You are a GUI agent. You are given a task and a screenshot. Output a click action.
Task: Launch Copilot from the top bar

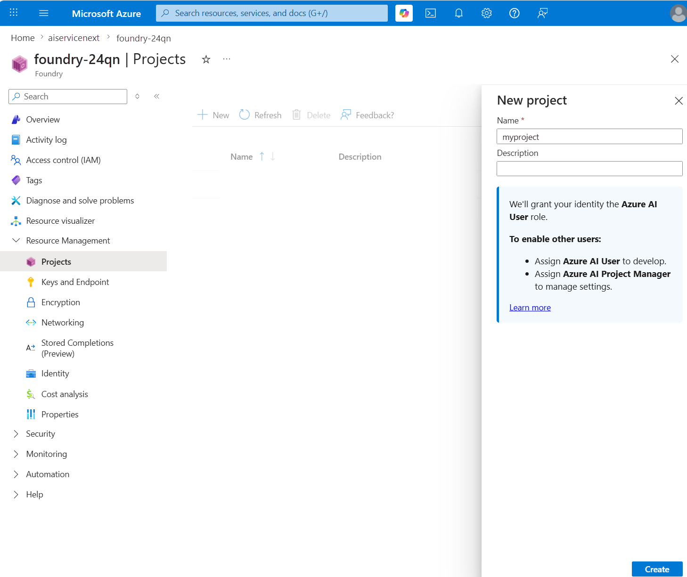point(404,13)
